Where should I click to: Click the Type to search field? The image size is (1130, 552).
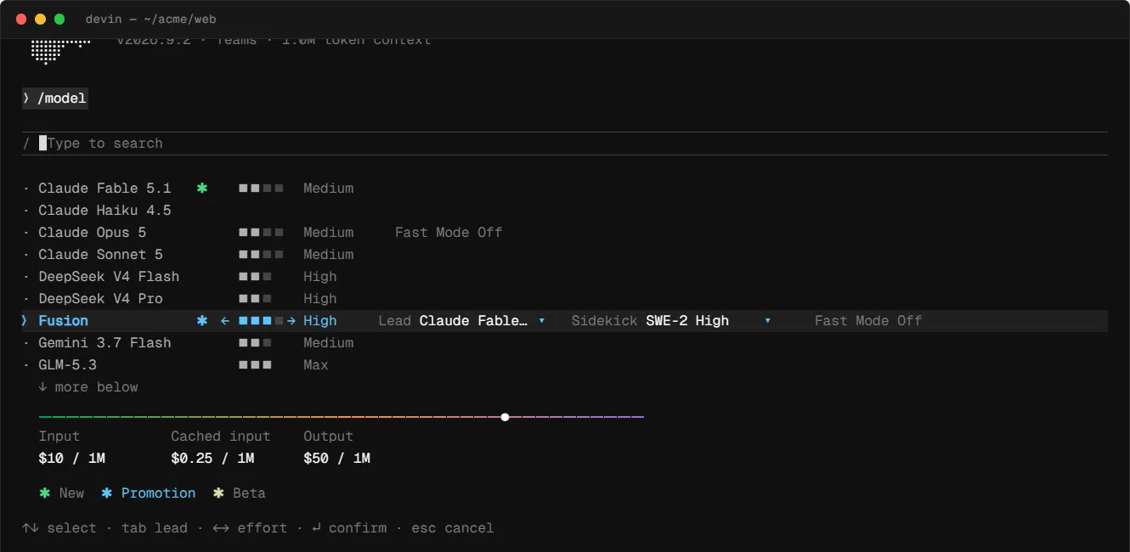pyautogui.click(x=564, y=144)
